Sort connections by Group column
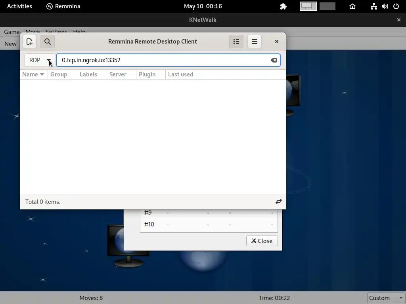The width and height of the screenshot is (406, 304). pyautogui.click(x=62, y=74)
